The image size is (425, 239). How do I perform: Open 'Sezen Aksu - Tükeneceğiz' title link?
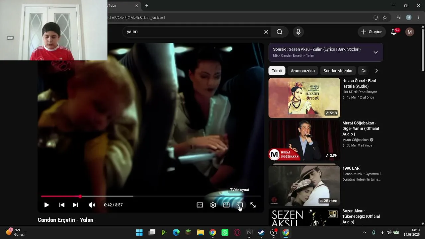361,216
